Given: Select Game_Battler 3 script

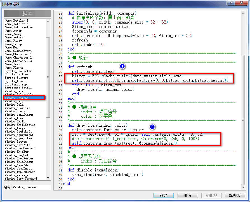Looking at the screenshot, I should [x=16, y=24].
